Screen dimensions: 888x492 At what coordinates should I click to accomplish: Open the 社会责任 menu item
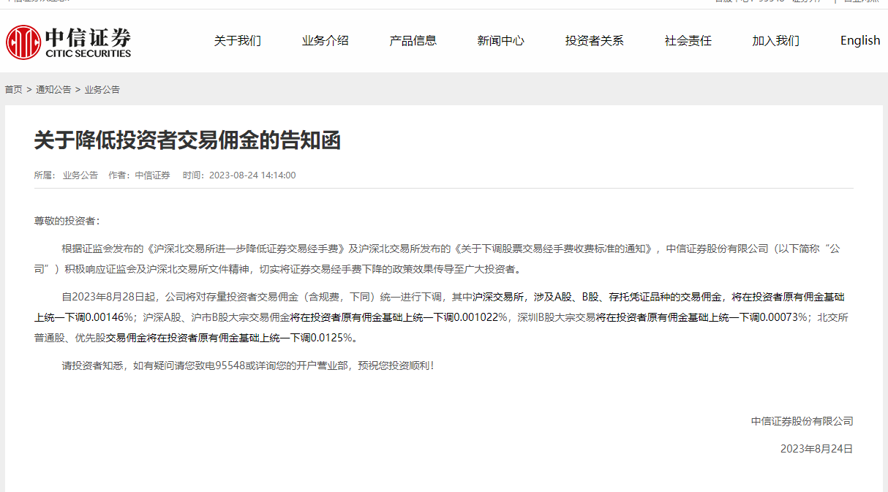688,41
